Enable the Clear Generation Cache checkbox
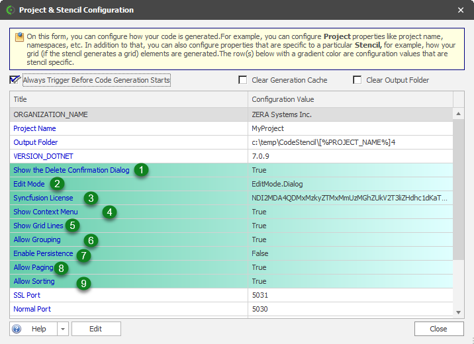 pos(243,80)
